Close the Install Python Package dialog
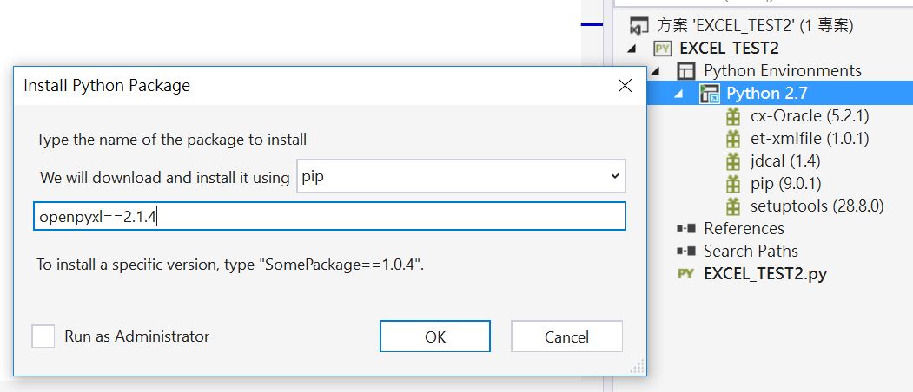913x392 pixels. (625, 86)
